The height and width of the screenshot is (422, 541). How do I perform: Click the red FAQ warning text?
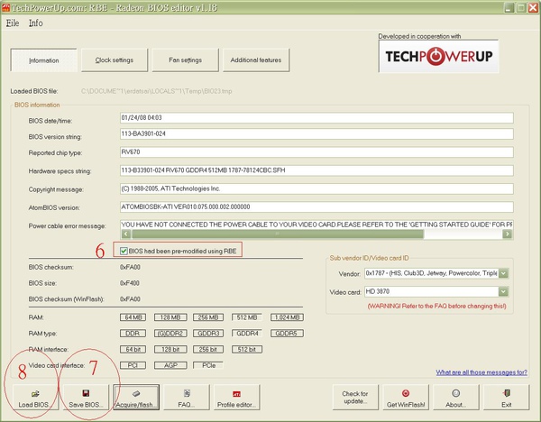click(436, 306)
